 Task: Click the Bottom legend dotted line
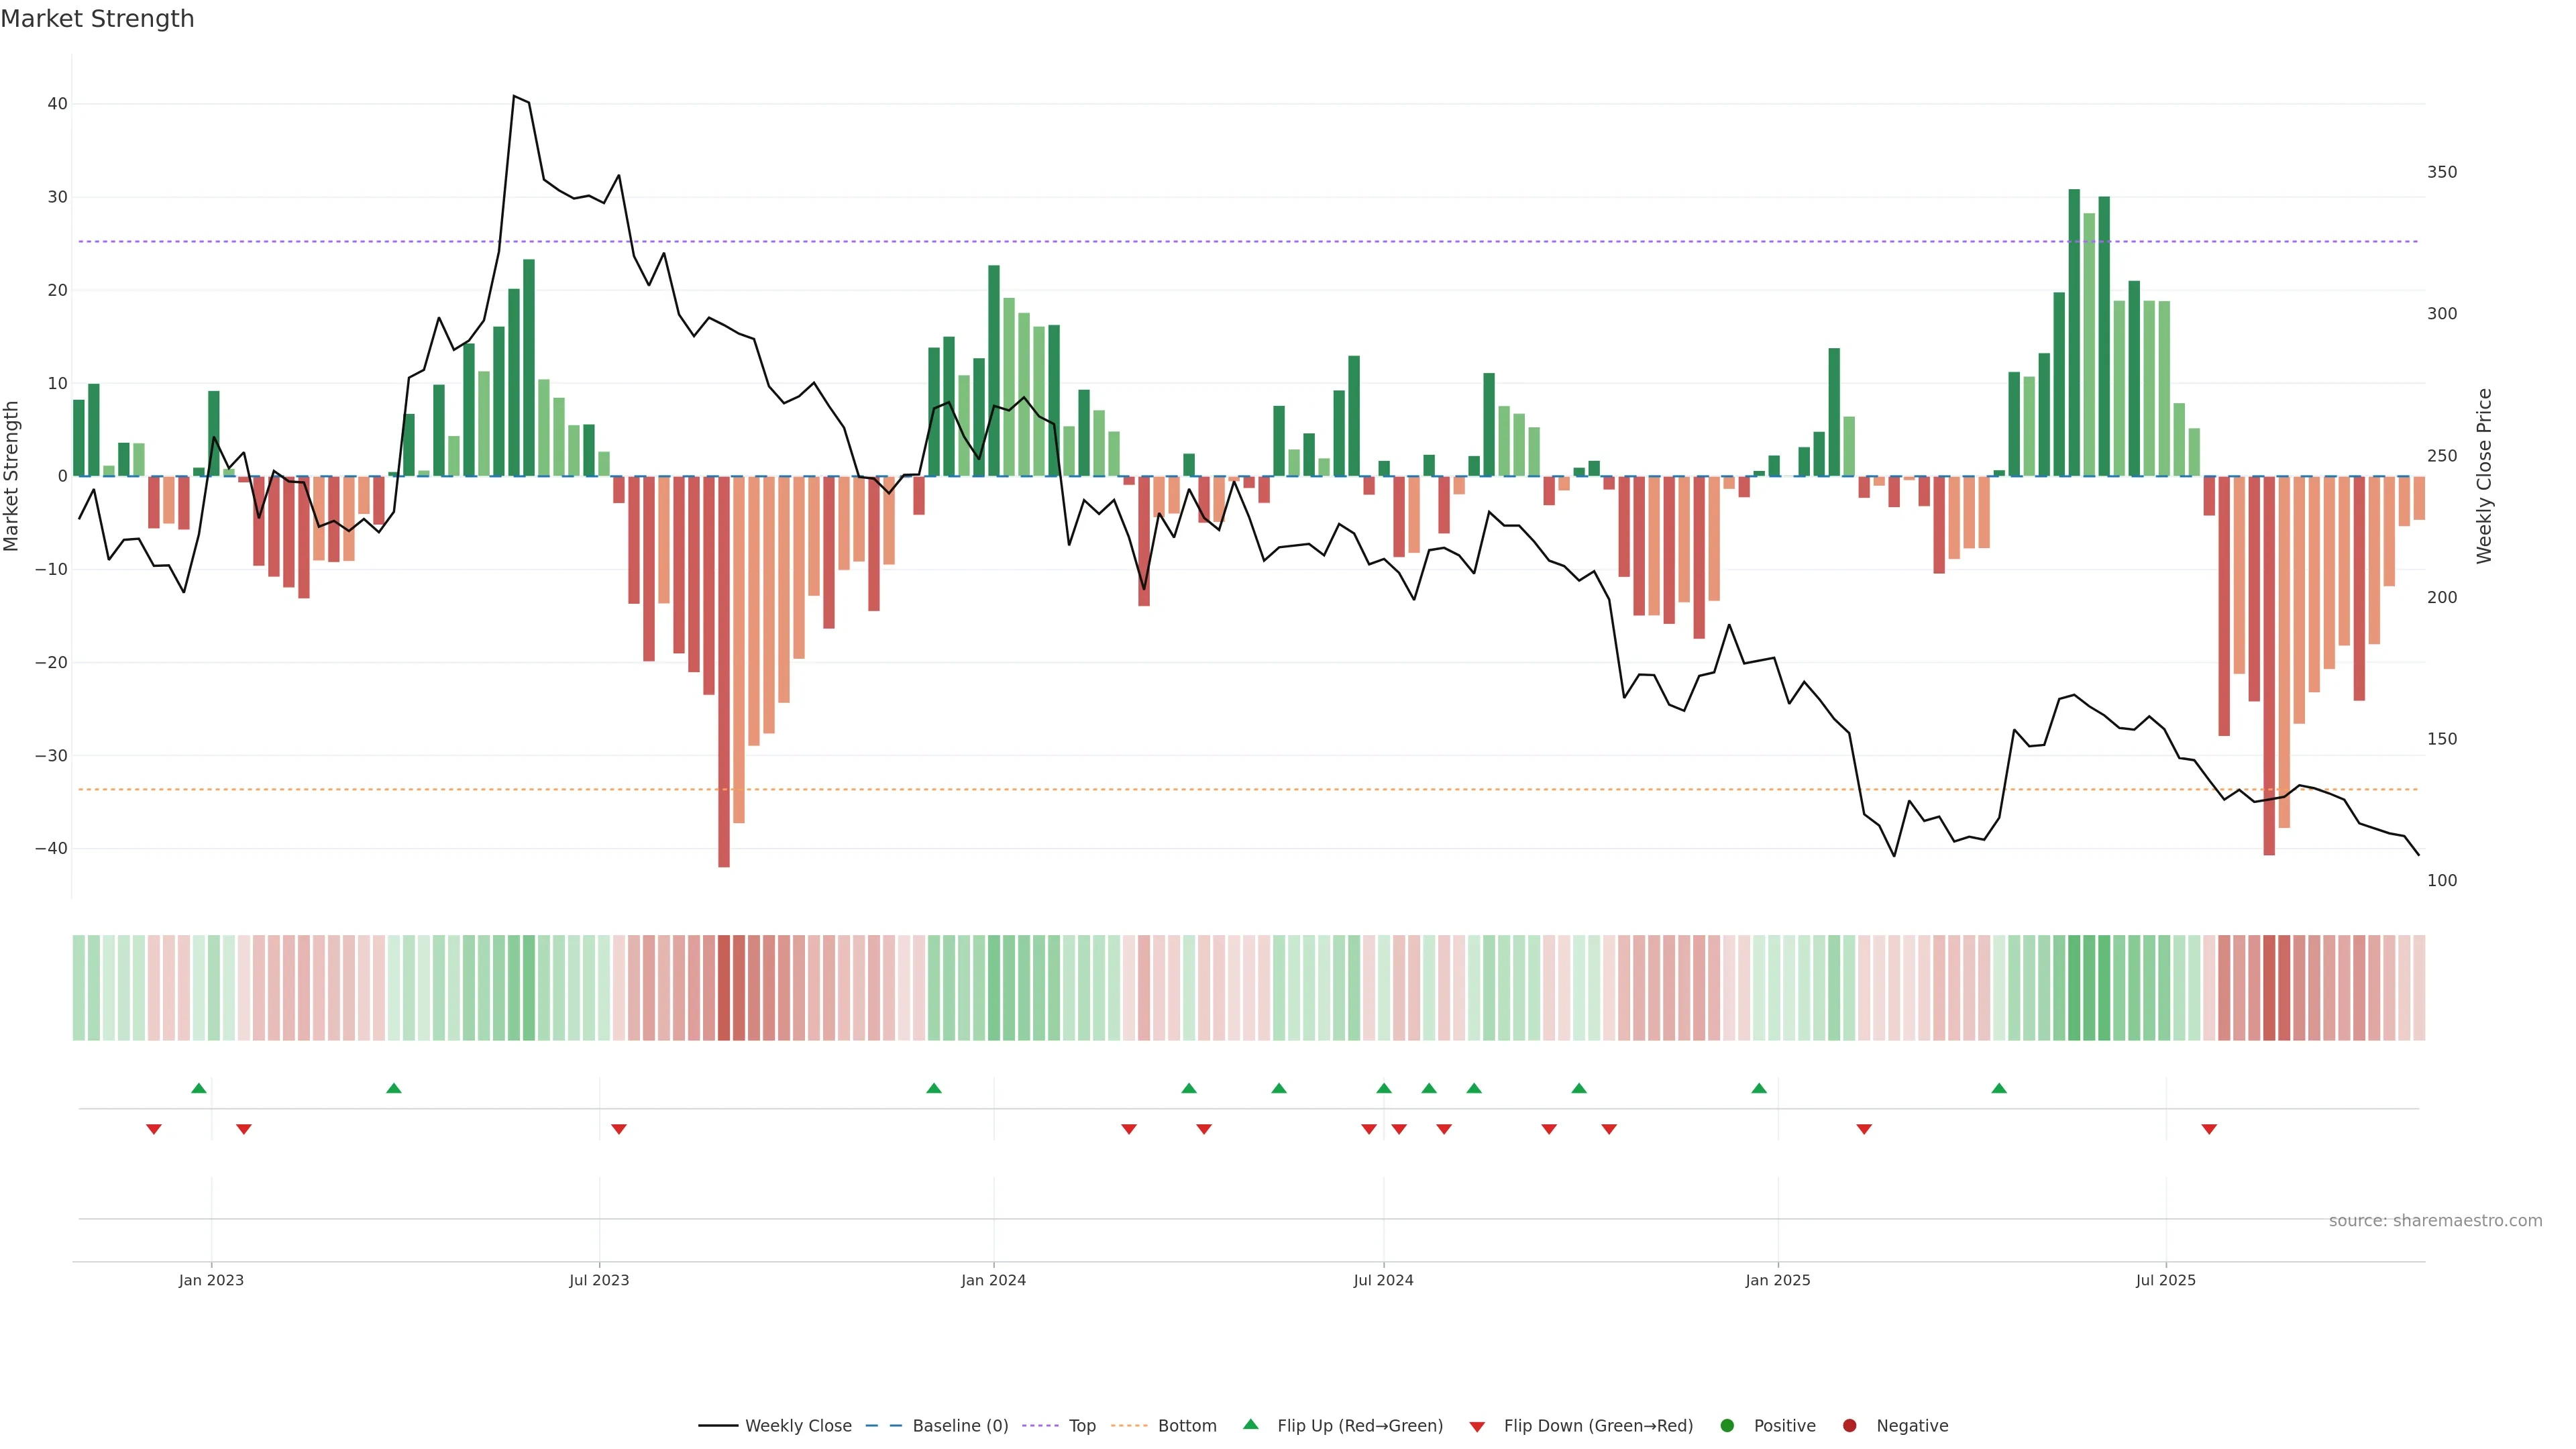point(1129,1426)
